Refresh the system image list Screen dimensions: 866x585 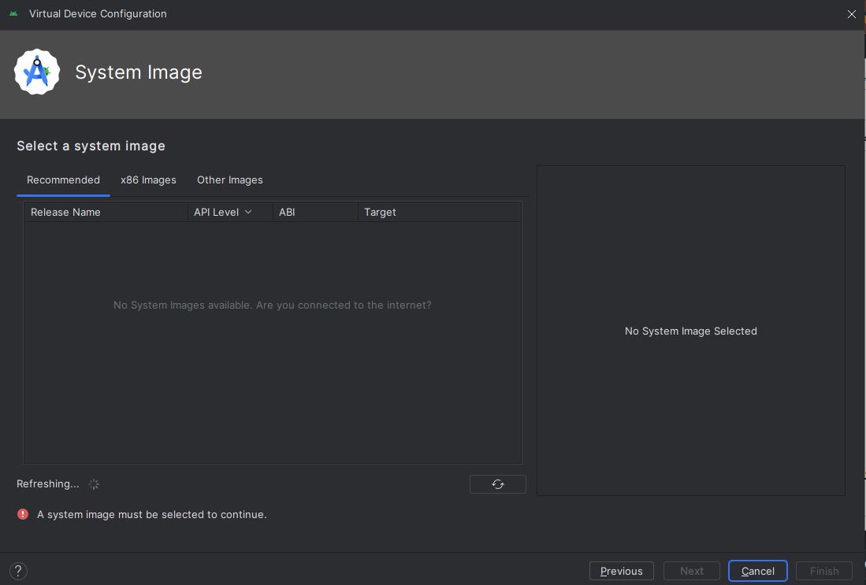(497, 484)
